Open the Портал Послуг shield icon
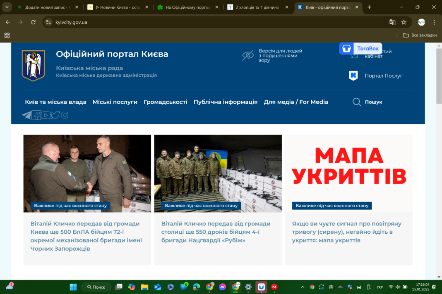The width and height of the screenshot is (442, 294). [x=353, y=76]
